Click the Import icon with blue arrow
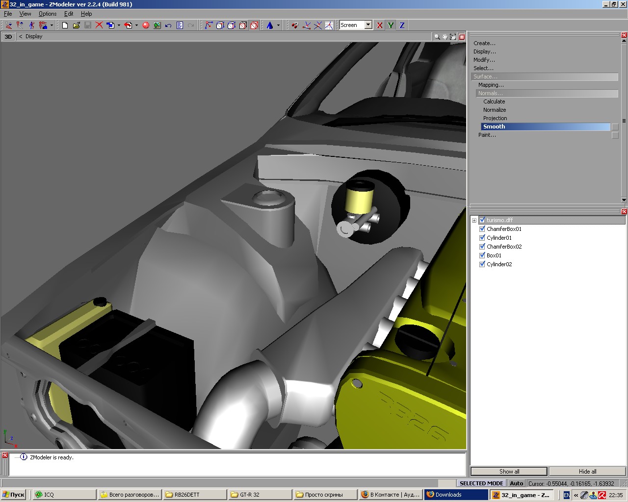 click(x=110, y=25)
